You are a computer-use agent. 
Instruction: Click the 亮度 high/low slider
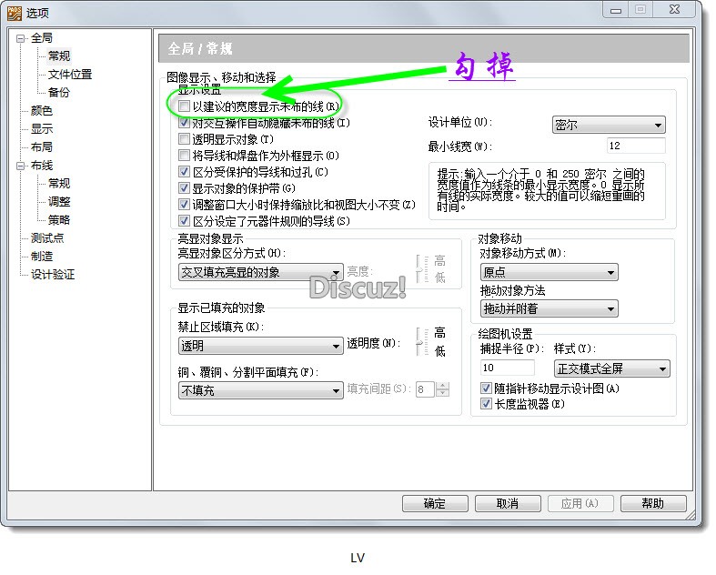coord(420,269)
